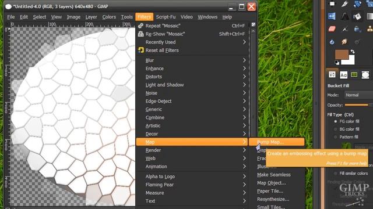Click the Re-Show "Mosaic" menu icon
Screen dimensions: 373x209
(140, 34)
